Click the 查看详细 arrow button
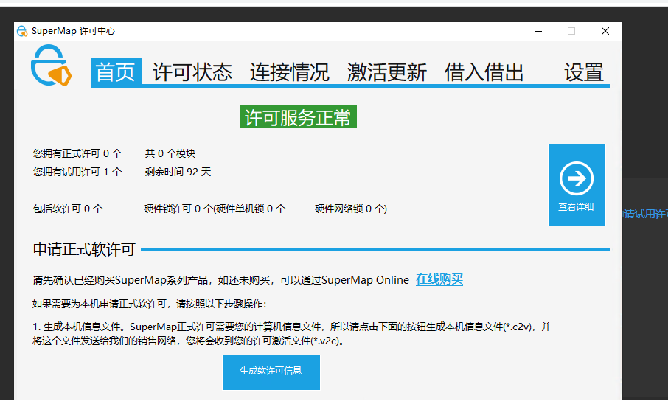This screenshot has height=401, width=668. pos(577,185)
